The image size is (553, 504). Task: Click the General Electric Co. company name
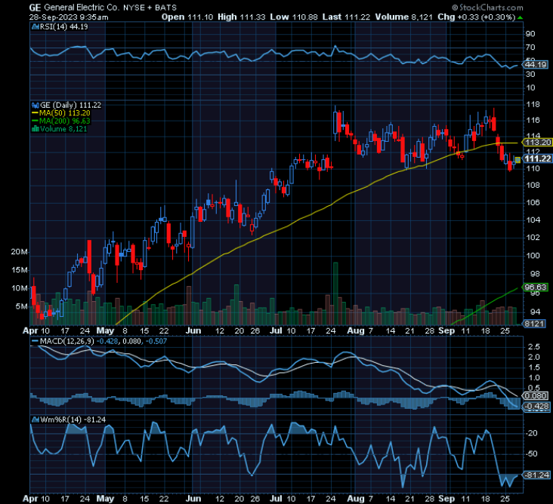tap(82, 8)
